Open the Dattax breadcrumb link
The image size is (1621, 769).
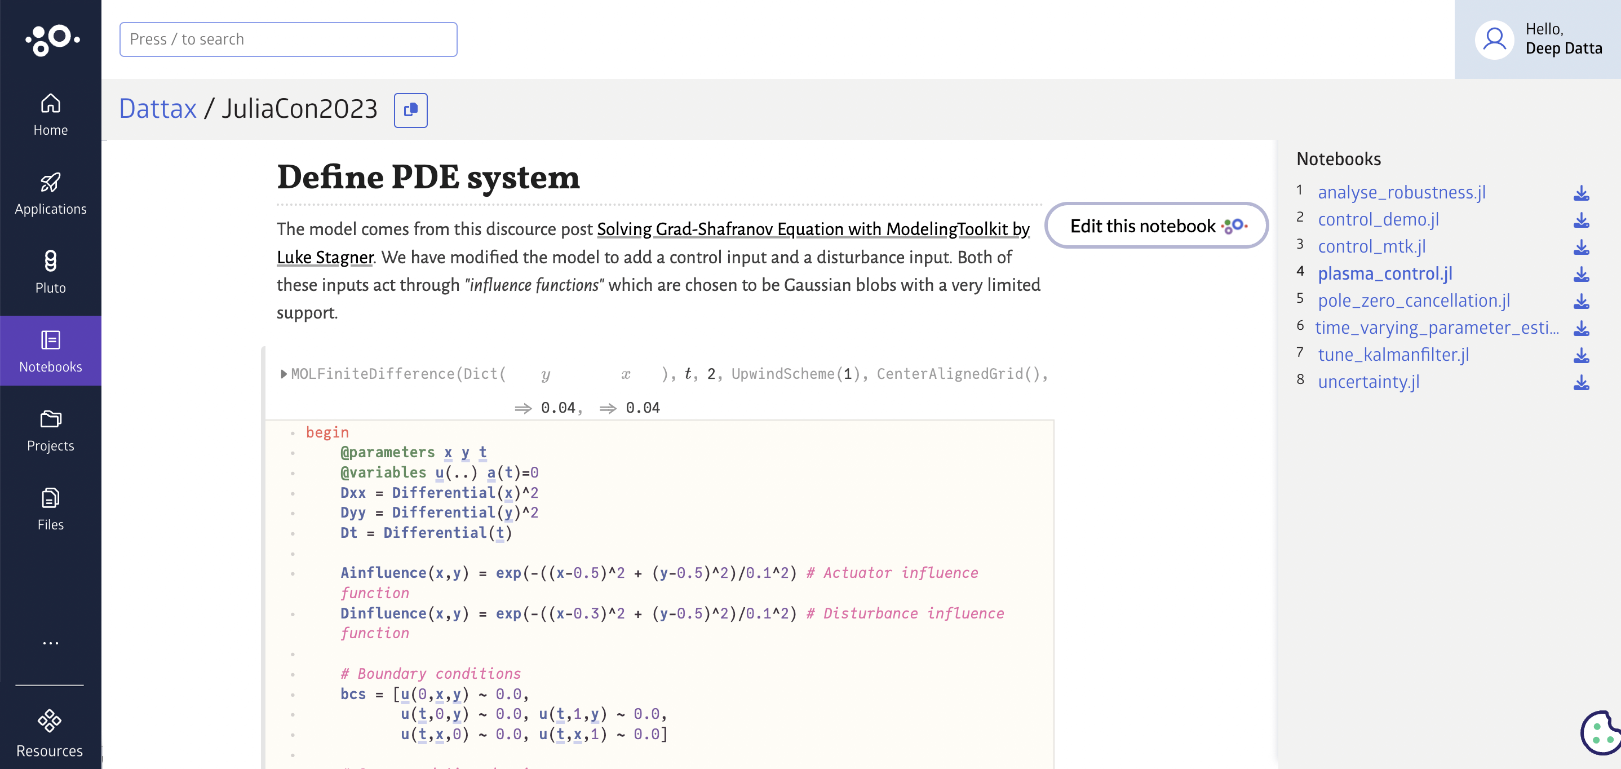pos(157,109)
